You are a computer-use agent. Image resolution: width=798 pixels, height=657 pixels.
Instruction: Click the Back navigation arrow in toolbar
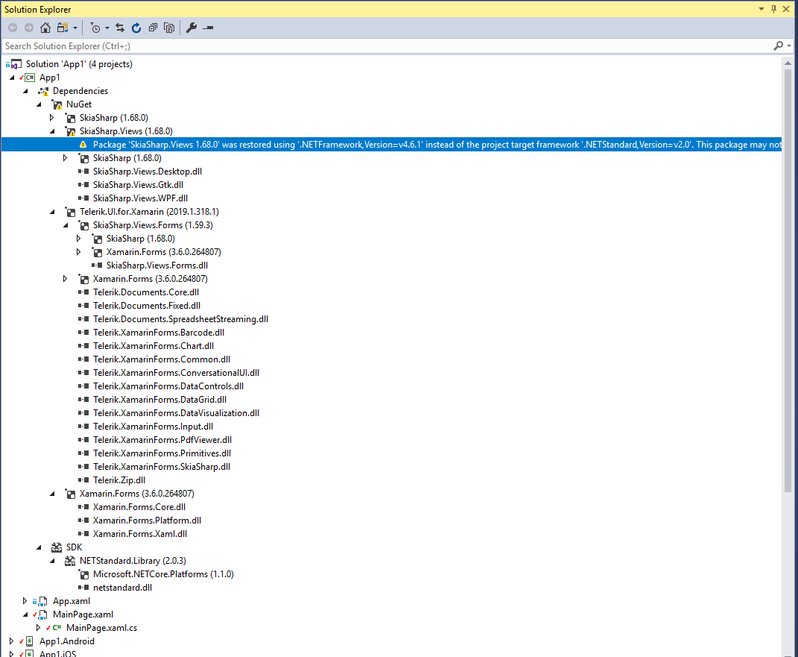13,28
